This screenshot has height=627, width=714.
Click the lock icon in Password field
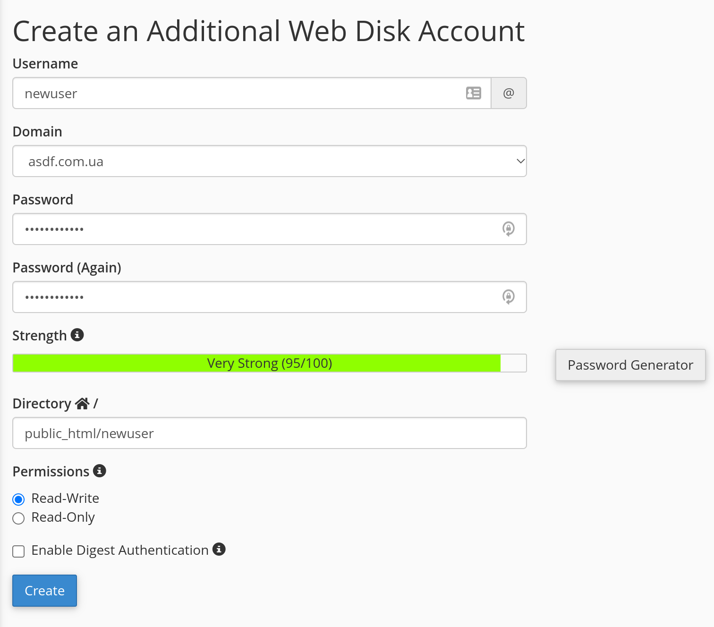508,229
